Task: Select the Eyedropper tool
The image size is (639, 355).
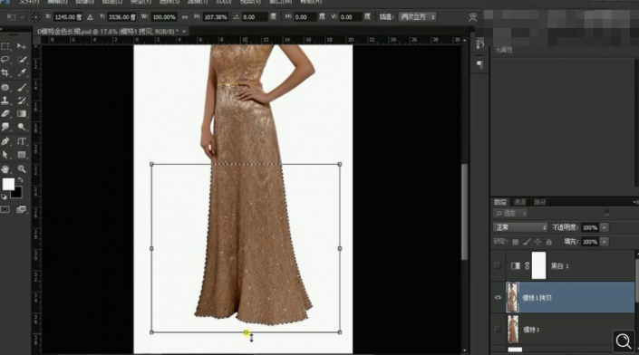Action: [x=22, y=72]
